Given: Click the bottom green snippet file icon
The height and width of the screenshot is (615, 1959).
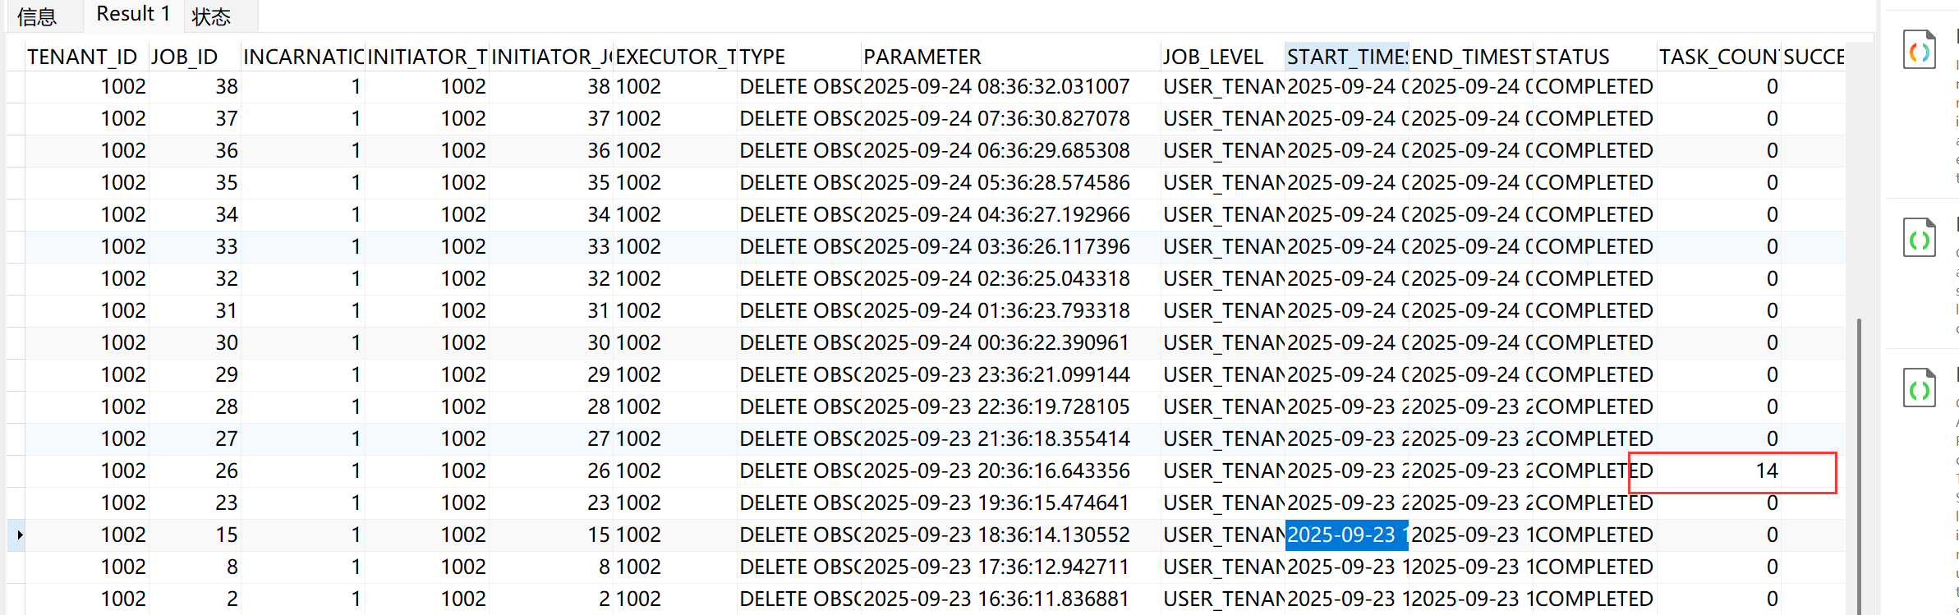Looking at the screenshot, I should (1920, 388).
